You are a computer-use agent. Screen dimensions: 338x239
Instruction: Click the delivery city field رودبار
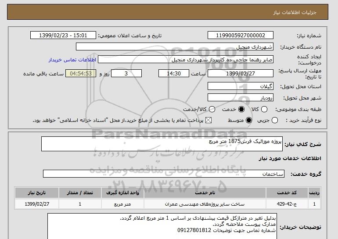[x=241, y=97]
